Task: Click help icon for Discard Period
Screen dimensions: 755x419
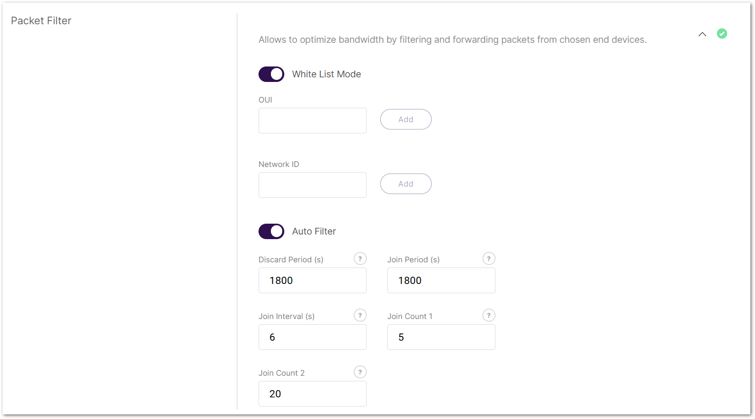Action: point(360,259)
